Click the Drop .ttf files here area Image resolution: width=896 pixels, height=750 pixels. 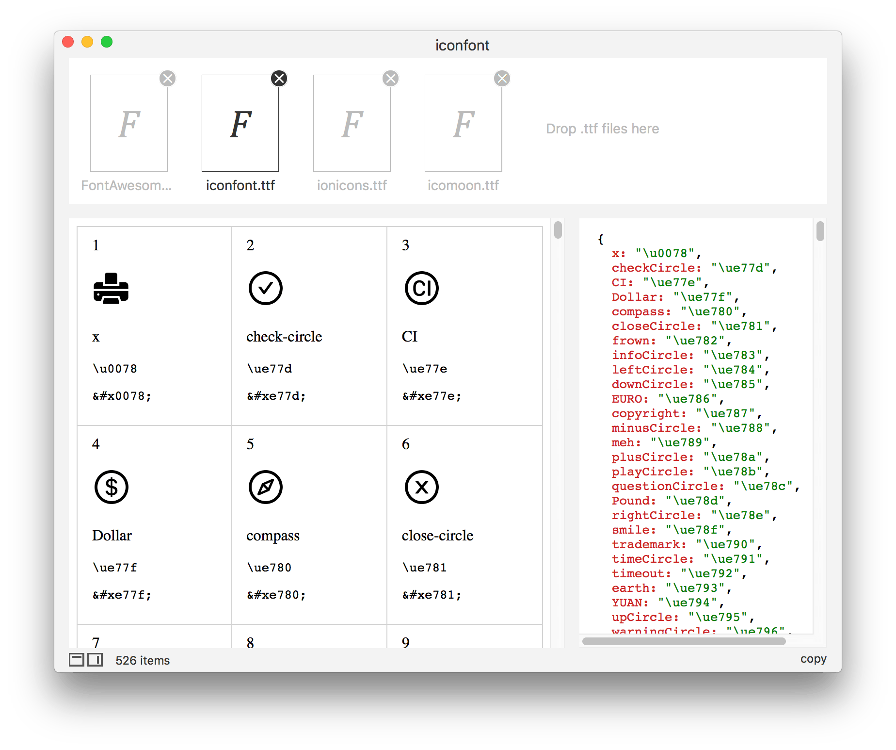click(603, 129)
